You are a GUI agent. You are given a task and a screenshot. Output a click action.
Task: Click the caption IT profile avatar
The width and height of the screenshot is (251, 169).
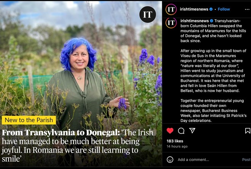(171, 23)
